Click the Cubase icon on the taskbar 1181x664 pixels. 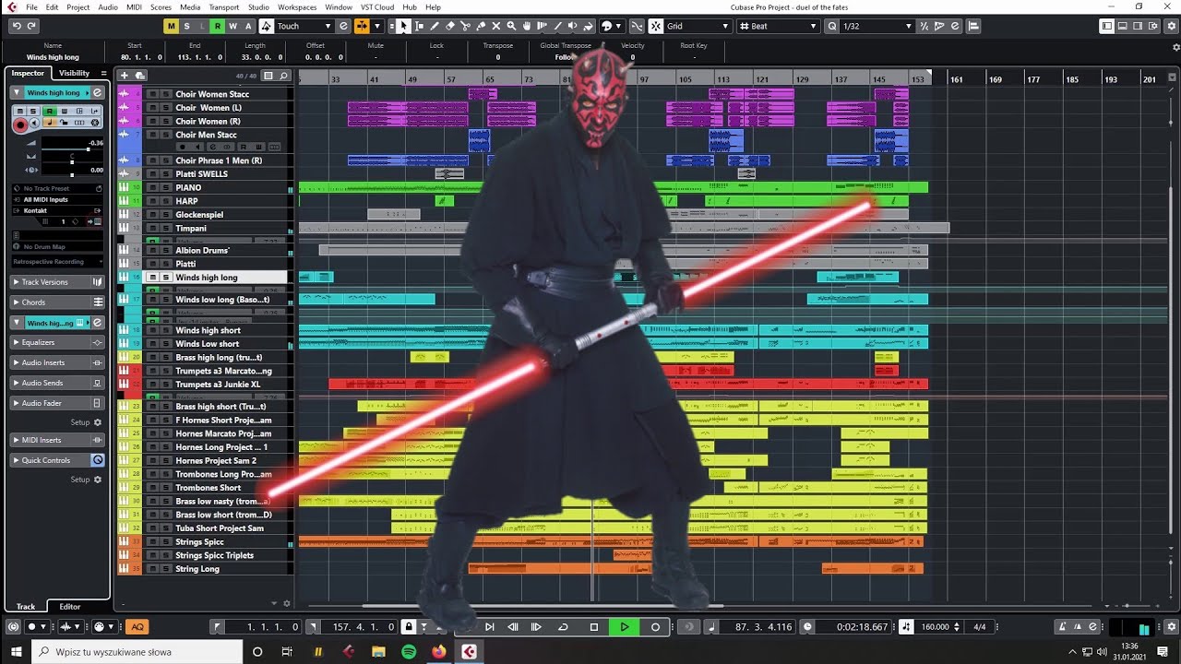tap(470, 652)
